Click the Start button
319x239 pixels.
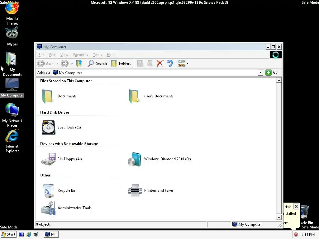(x=8, y=234)
